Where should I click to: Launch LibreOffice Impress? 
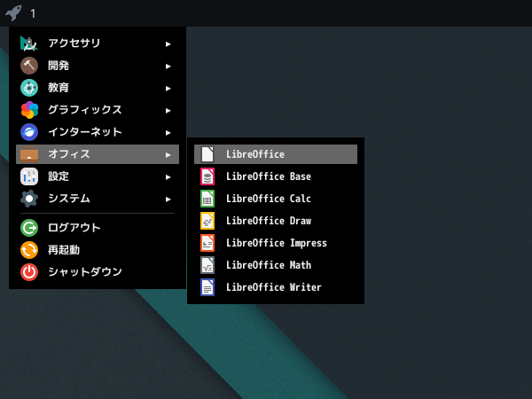pos(276,243)
